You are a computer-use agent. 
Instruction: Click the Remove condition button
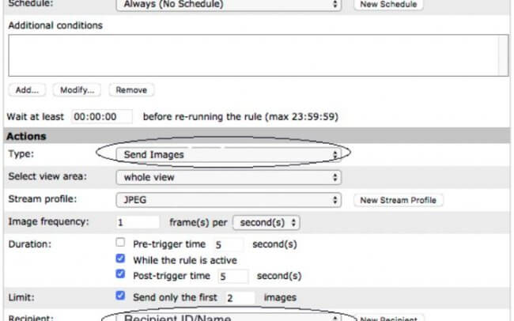(131, 90)
